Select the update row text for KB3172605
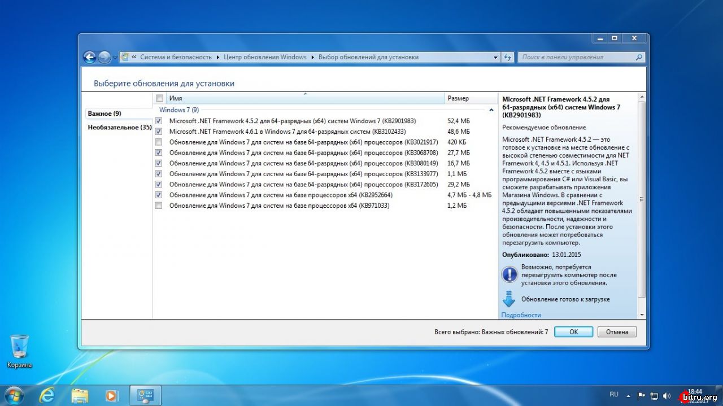The width and height of the screenshot is (723, 406). click(303, 184)
